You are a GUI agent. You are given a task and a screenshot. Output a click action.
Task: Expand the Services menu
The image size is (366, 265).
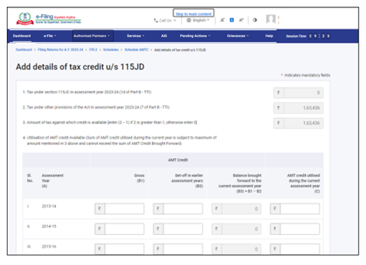pos(136,36)
